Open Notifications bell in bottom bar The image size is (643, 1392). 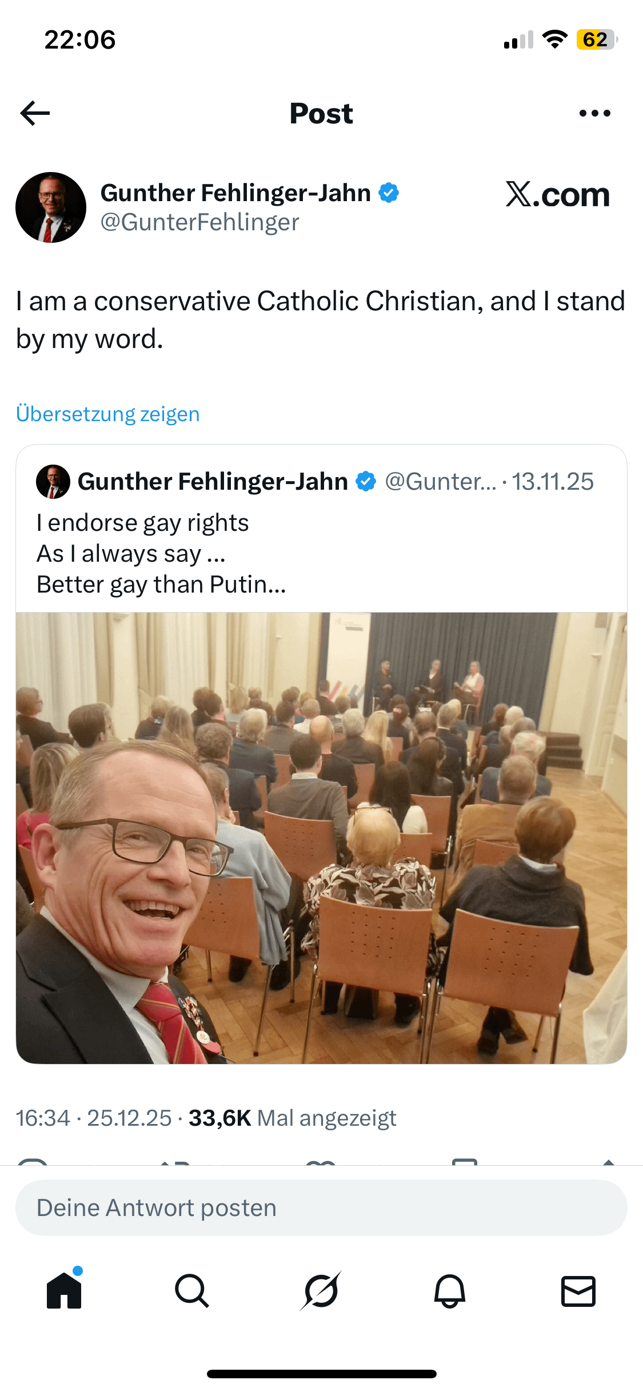click(x=450, y=1291)
